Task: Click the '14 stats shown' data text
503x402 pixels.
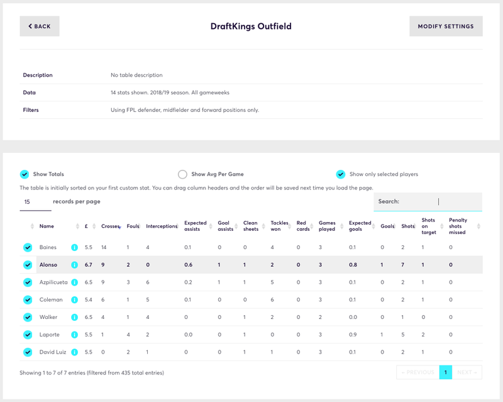Action: (170, 92)
